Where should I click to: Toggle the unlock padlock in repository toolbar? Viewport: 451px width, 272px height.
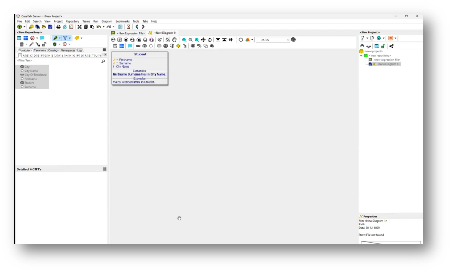pyautogui.click(x=44, y=44)
